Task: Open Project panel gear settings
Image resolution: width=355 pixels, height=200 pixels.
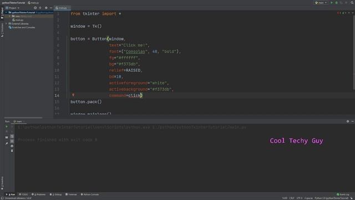Action: 46,8
